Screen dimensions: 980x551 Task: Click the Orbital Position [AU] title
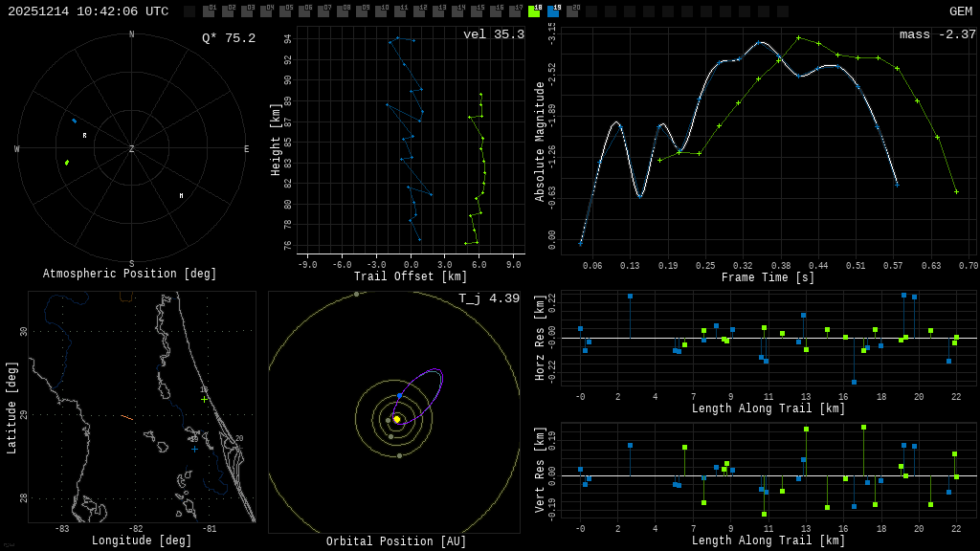point(396,541)
